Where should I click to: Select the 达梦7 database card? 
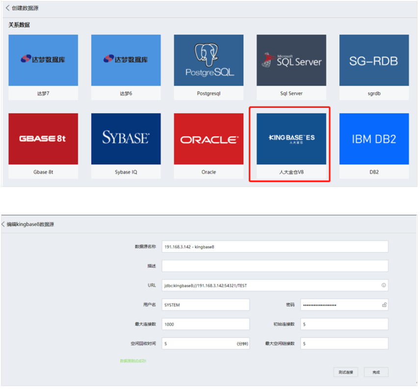pyautogui.click(x=43, y=67)
